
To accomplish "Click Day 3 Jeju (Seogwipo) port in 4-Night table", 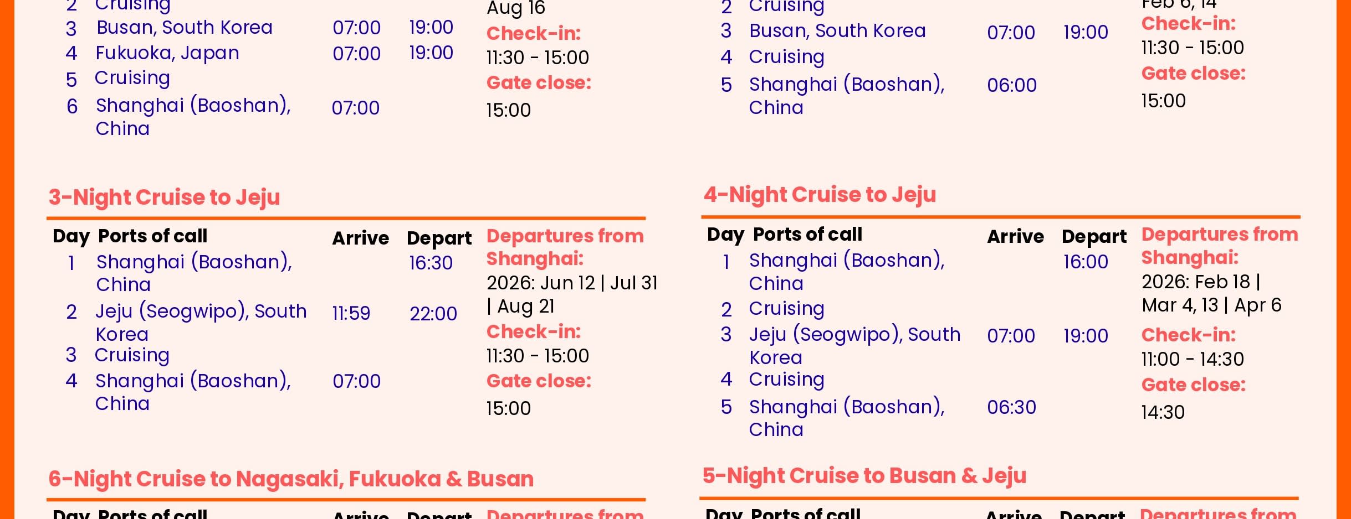I will 854,335.
